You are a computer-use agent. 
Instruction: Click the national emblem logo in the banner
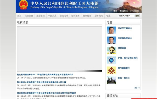(x=23, y=5)
